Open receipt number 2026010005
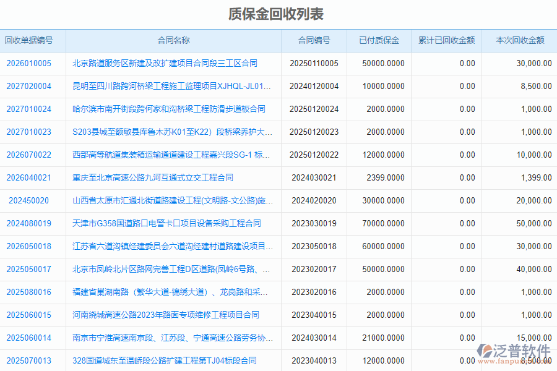Viewport: 557px width, 371px height. point(29,63)
